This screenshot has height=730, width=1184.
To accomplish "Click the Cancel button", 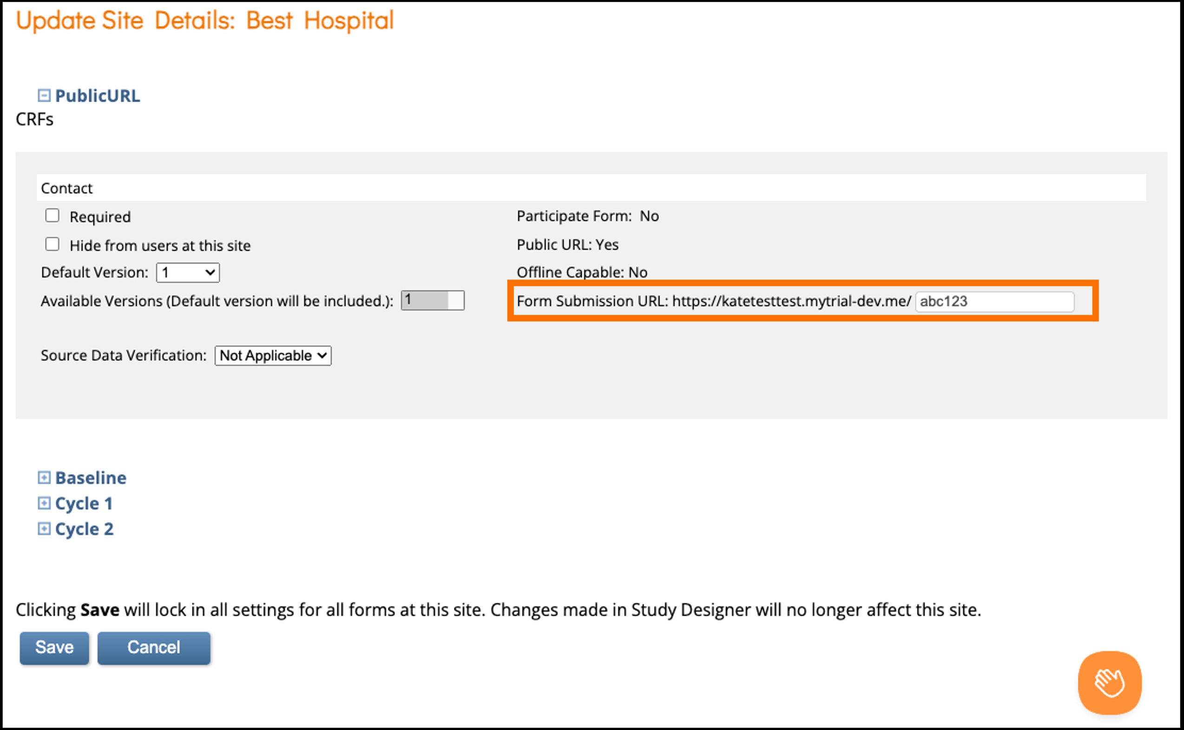I will 154,647.
